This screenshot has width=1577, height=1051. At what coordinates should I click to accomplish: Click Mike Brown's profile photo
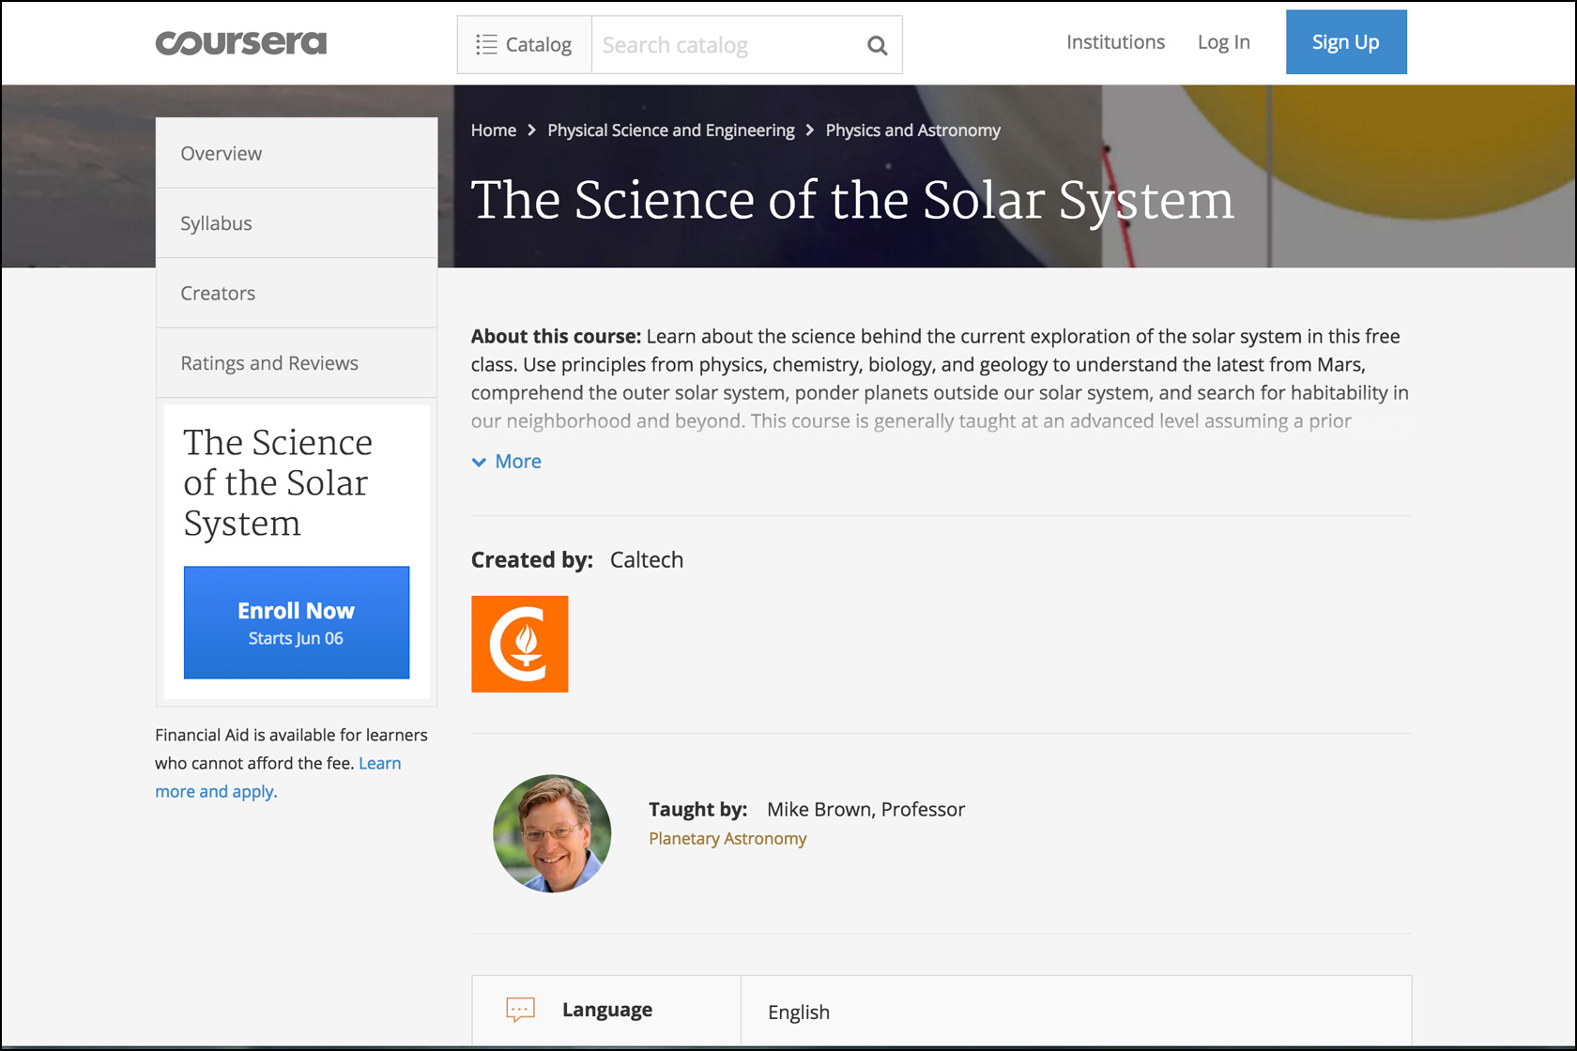coord(552,833)
